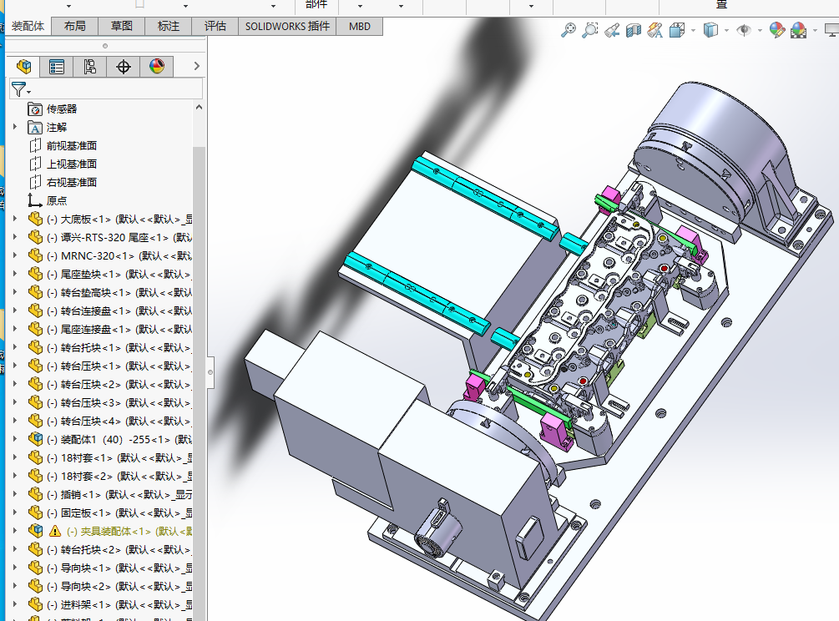
Task: Click the Previous View icon
Action: click(612, 31)
